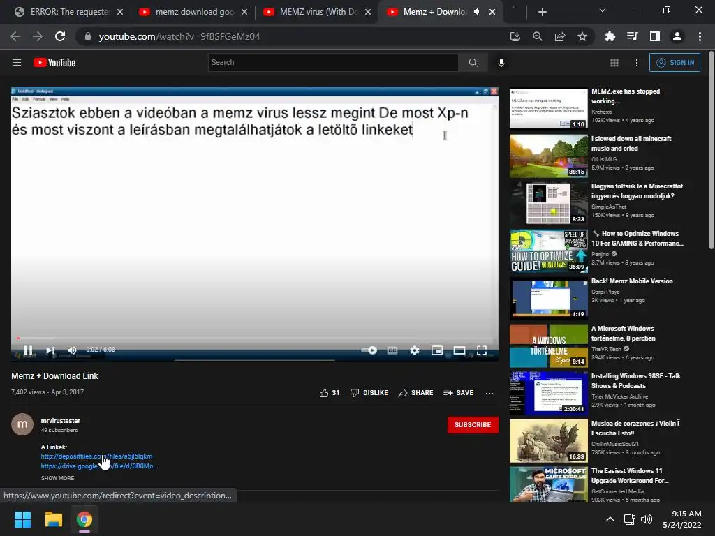Switch to theater mode
The height and width of the screenshot is (536, 715).
coord(459,350)
